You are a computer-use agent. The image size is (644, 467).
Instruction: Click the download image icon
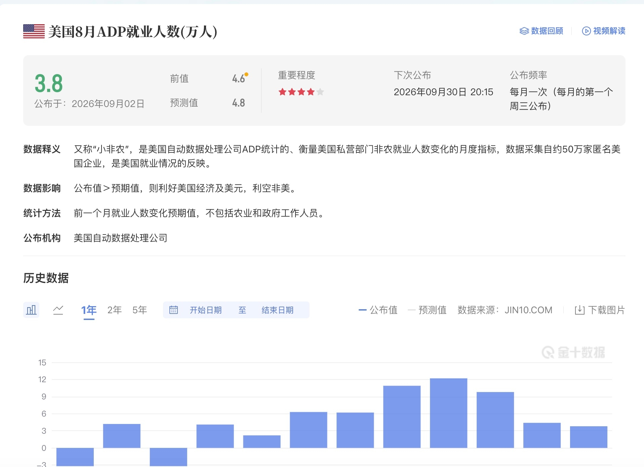[579, 310]
